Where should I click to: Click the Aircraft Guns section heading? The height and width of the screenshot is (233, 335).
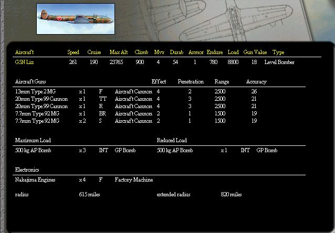30,81
